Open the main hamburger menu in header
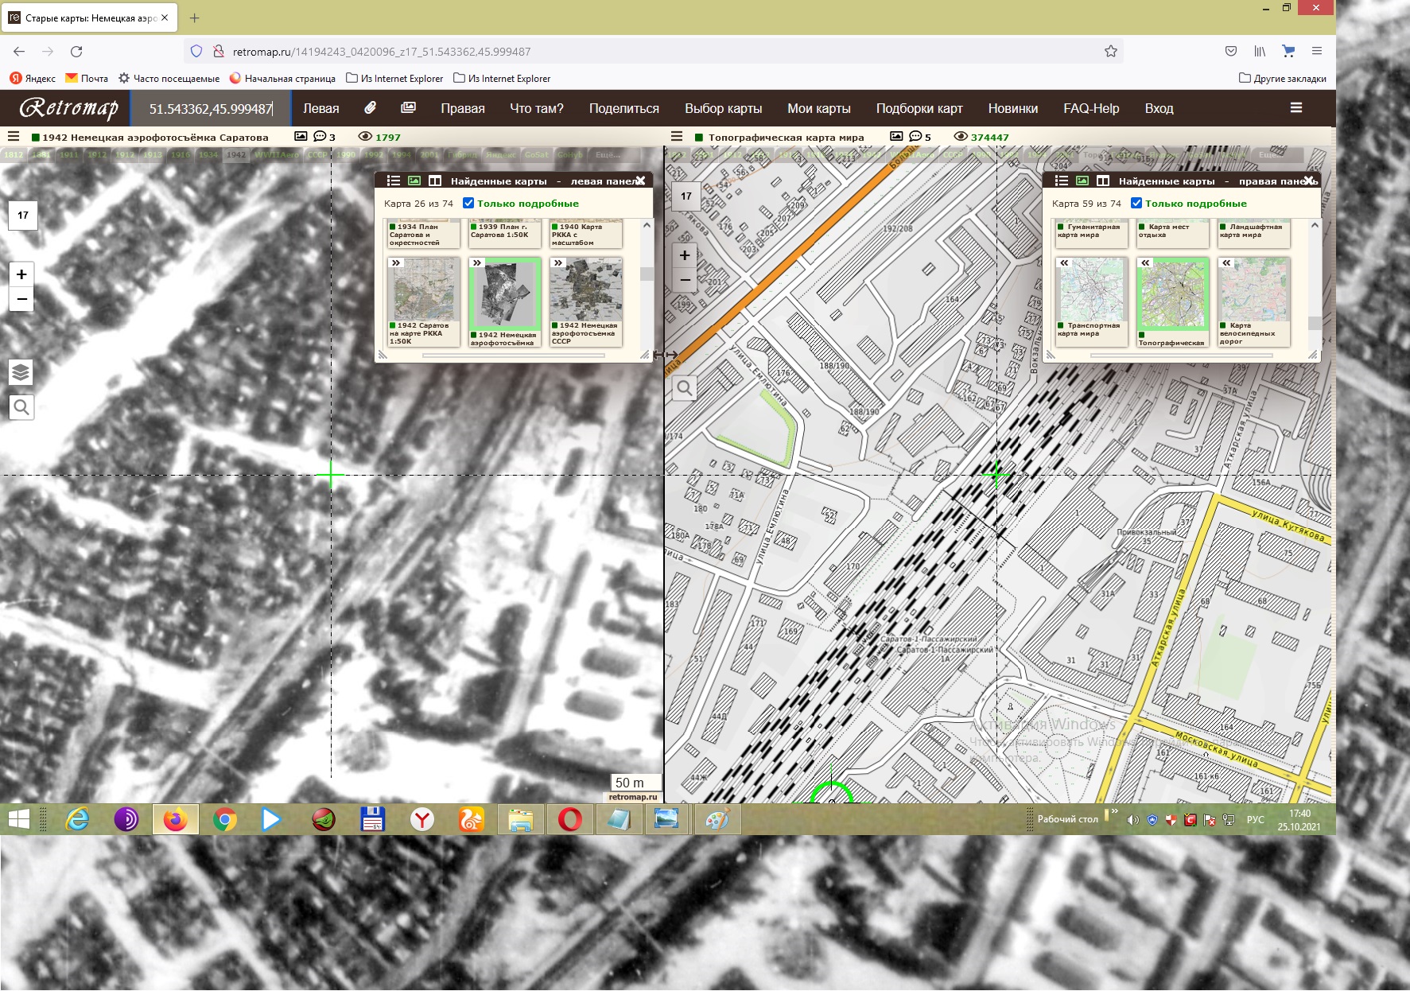This screenshot has height=991, width=1410. pyautogui.click(x=1295, y=108)
